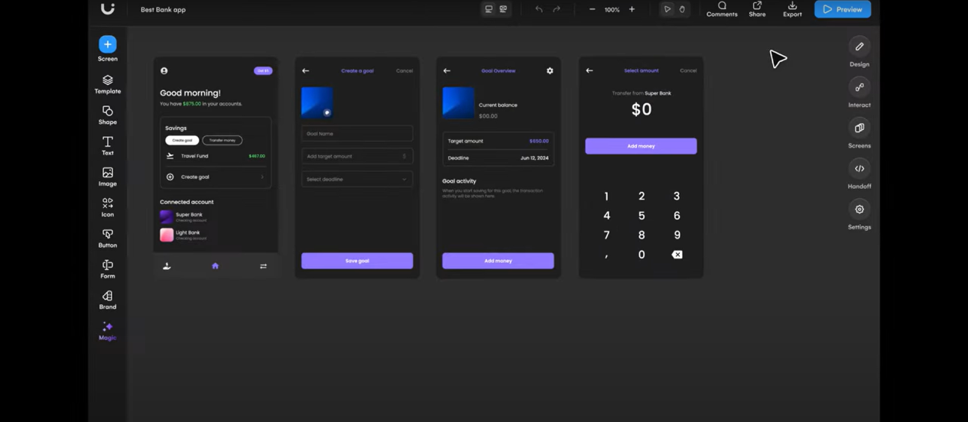Open the Icon library
Viewport: 968px width, 422px height.
pos(108,207)
